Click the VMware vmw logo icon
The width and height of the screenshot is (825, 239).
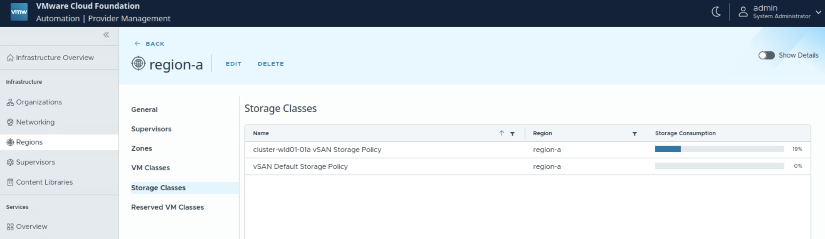click(19, 12)
